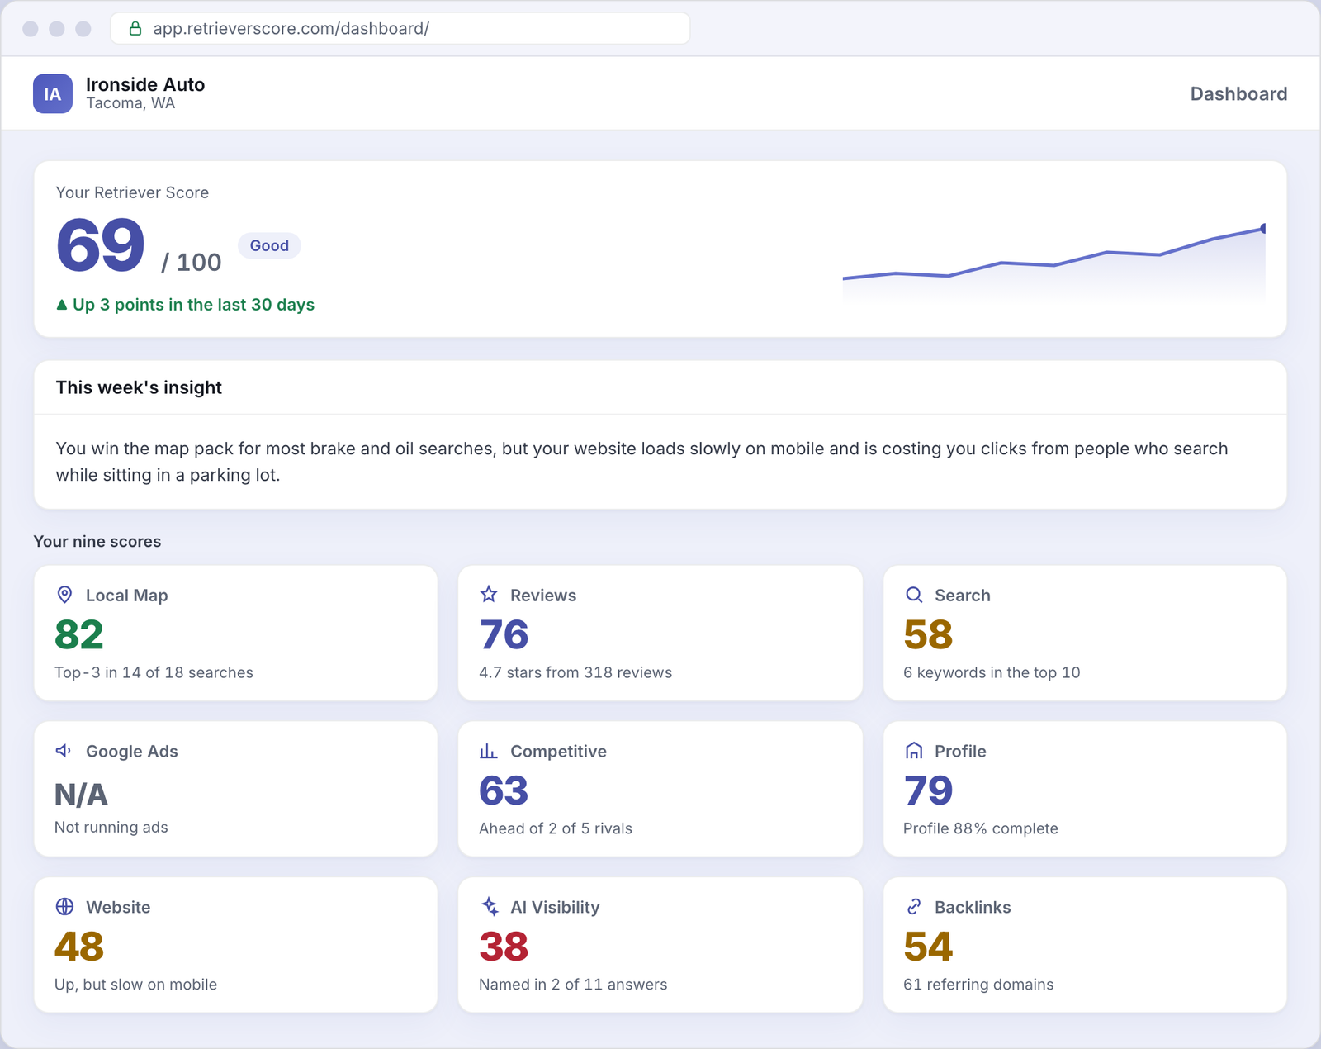
Task: Click the Website globe icon
Action: 64,906
